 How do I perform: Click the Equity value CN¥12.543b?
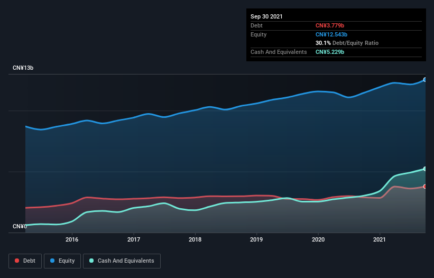331,34
